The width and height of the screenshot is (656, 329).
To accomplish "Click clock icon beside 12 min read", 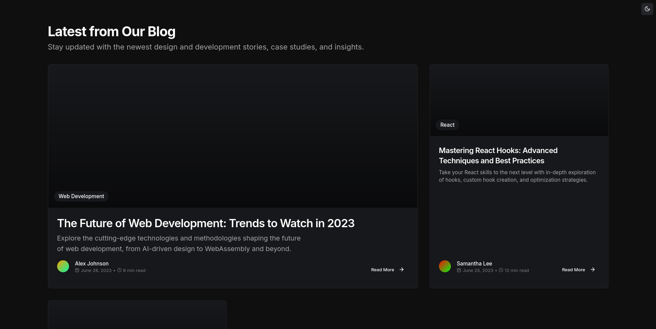I will pyautogui.click(x=501, y=270).
